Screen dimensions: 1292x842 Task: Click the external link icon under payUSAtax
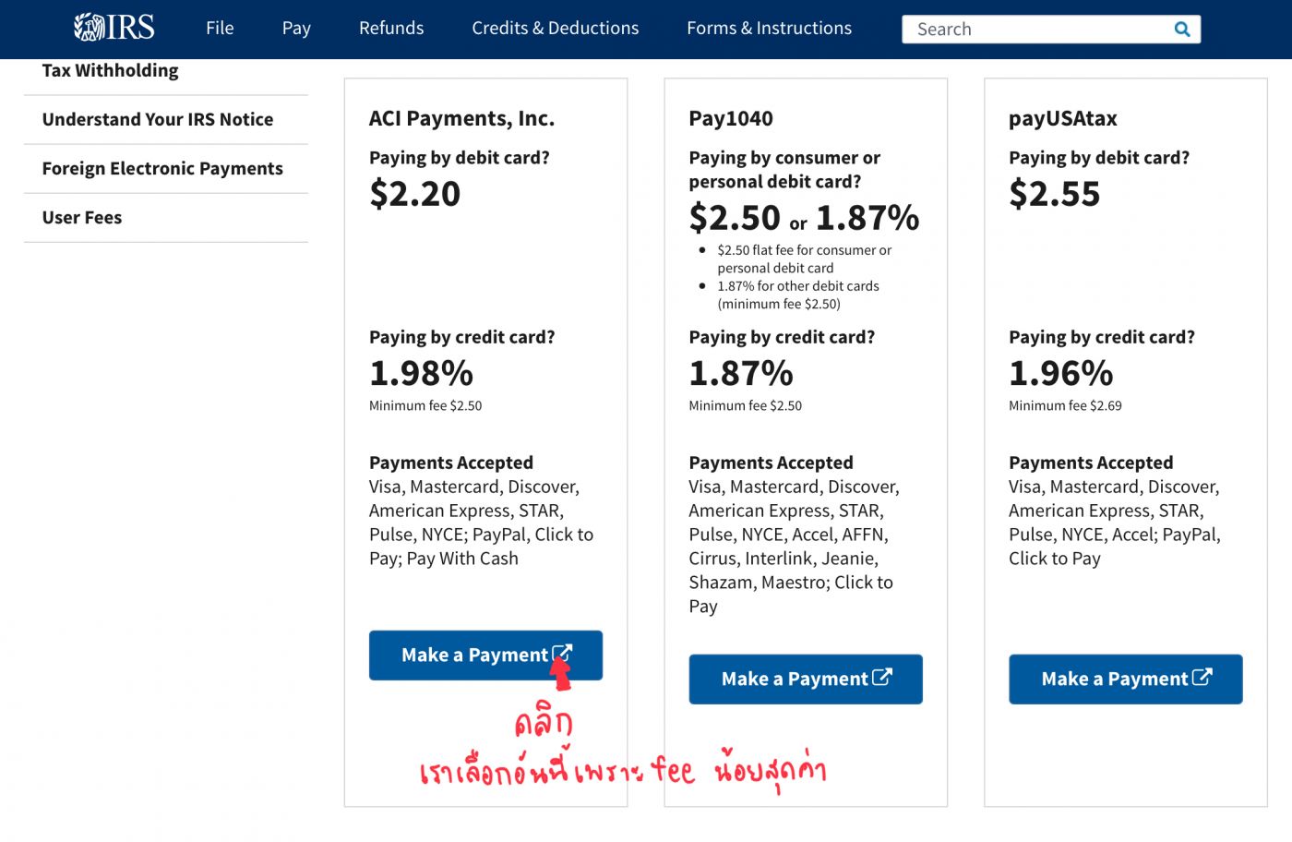click(x=1202, y=678)
